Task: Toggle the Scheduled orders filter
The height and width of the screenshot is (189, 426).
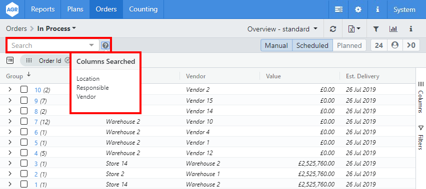Action: [312, 45]
